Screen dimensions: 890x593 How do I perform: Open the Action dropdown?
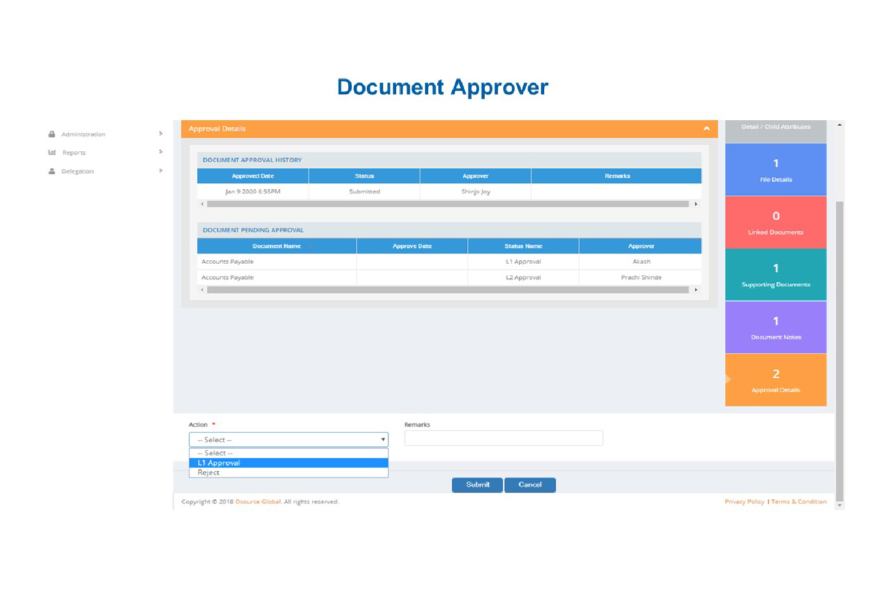click(289, 440)
